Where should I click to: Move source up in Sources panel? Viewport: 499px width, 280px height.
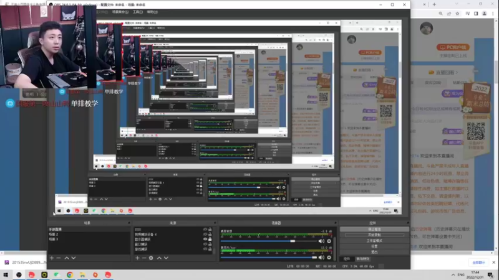pos(159,258)
